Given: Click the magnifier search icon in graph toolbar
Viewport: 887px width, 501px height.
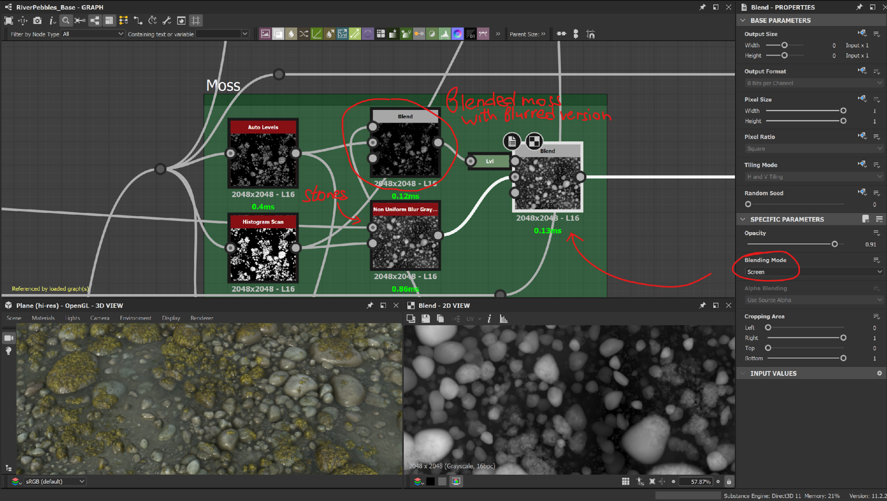Looking at the screenshot, I should [66, 20].
